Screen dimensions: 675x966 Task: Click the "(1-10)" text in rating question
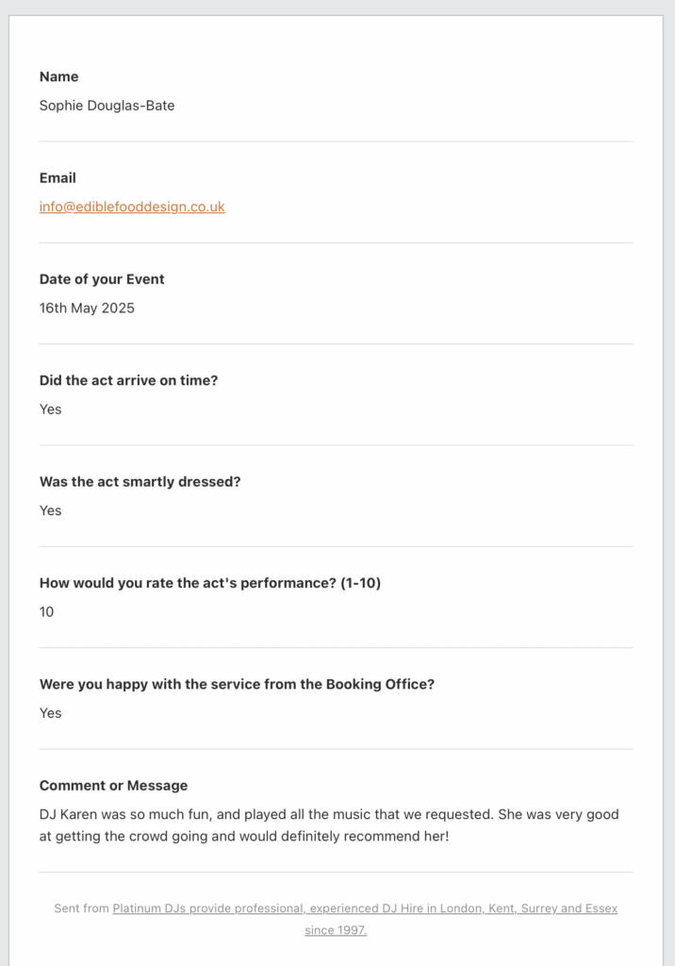[360, 583]
